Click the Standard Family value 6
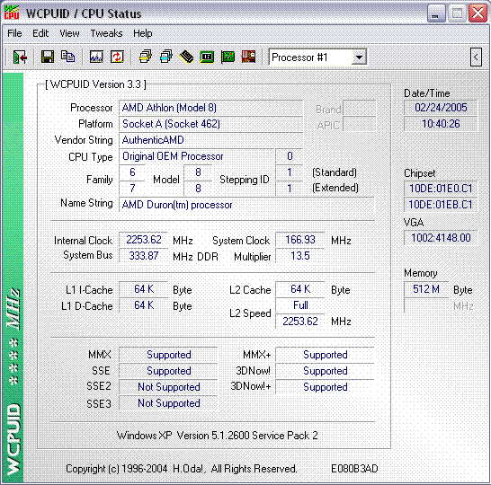The height and width of the screenshot is (485, 491). click(132, 172)
